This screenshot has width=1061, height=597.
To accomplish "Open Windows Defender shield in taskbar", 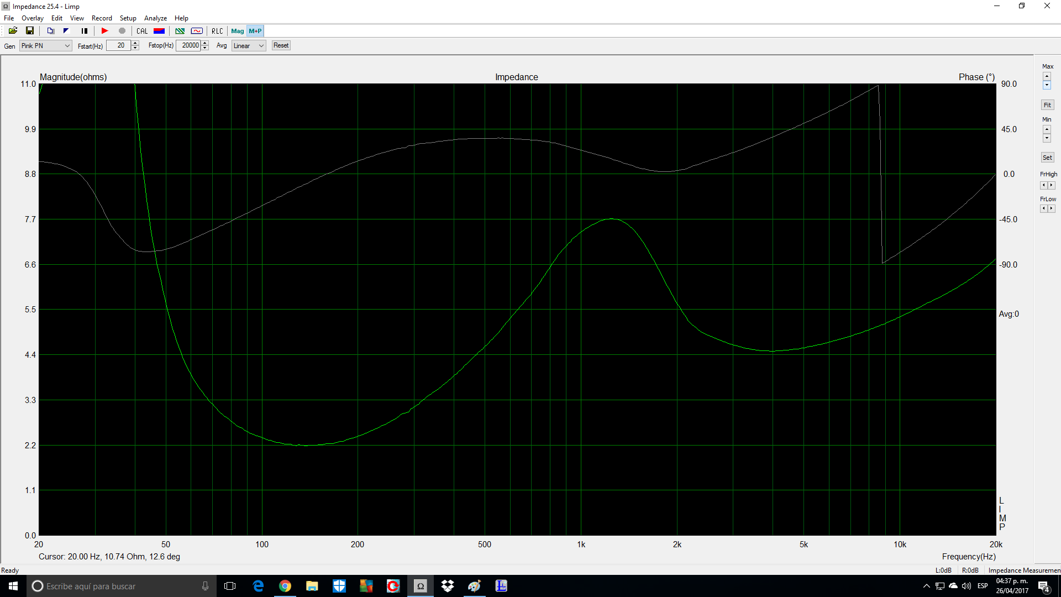I will tap(339, 586).
